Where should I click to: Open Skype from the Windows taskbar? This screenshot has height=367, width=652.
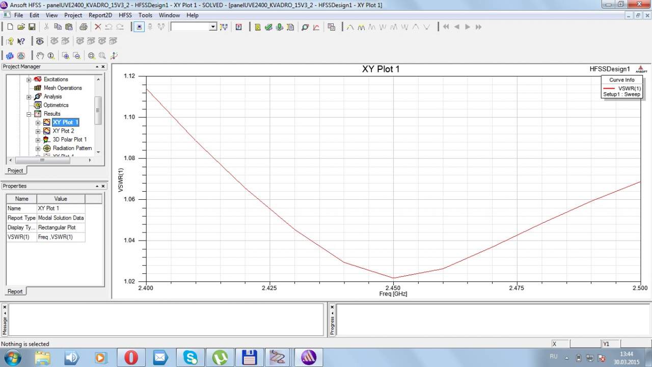[x=191, y=358]
